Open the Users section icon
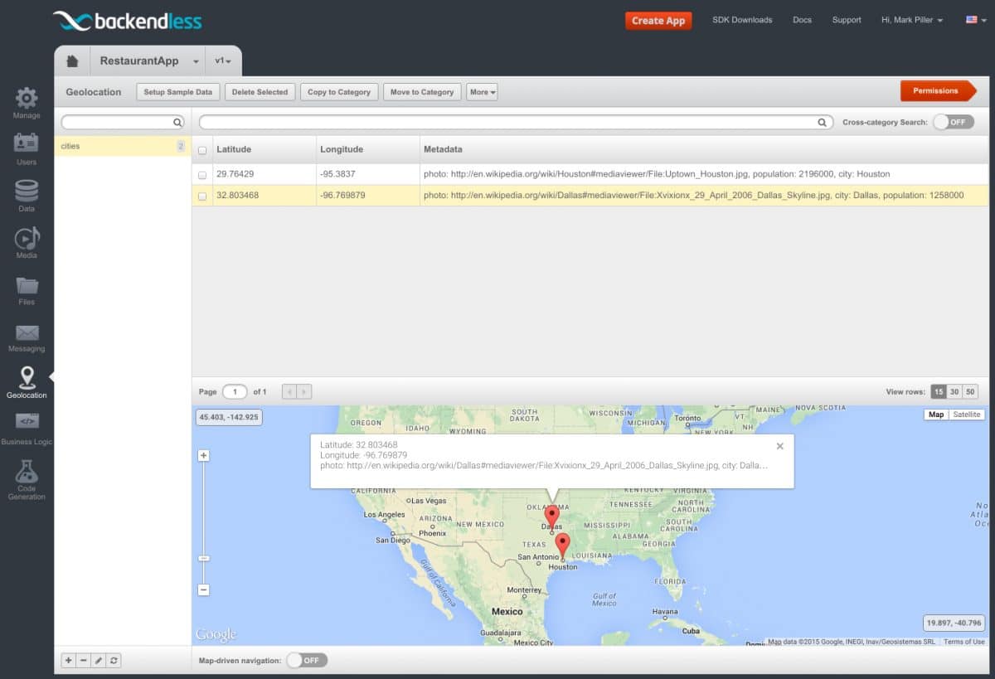 coord(27,143)
